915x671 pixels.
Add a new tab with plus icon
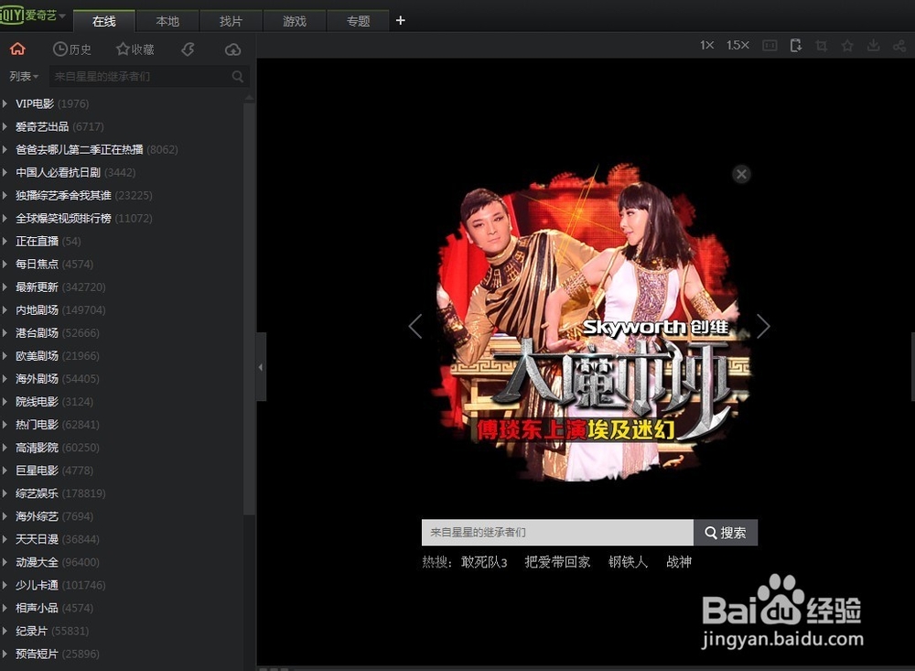pos(401,20)
